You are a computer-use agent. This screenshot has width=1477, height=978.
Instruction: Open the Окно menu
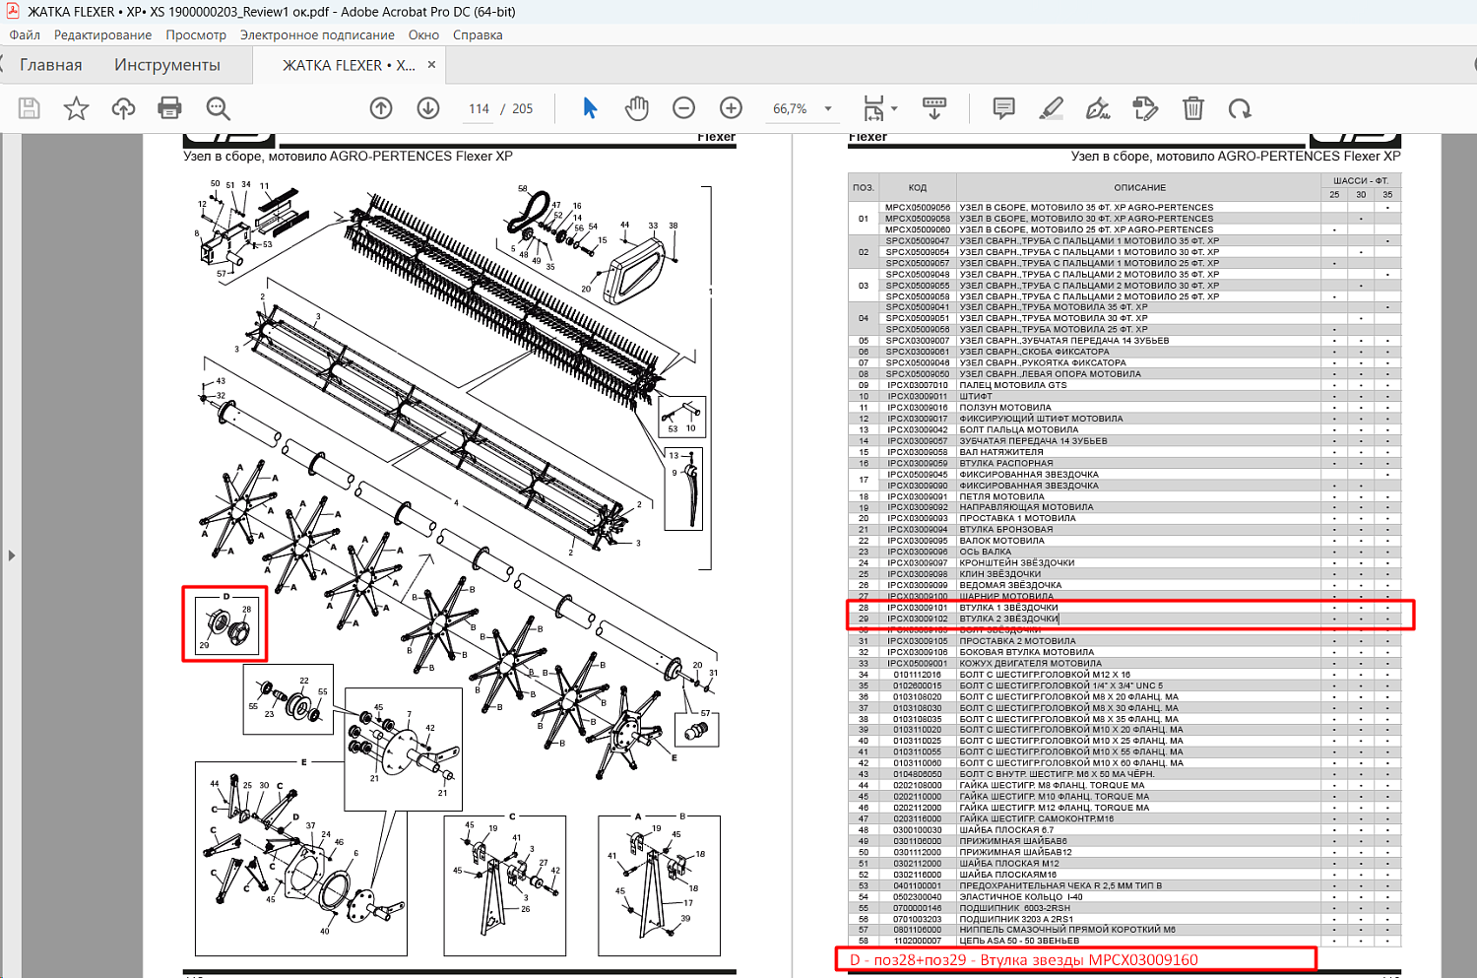tap(423, 34)
